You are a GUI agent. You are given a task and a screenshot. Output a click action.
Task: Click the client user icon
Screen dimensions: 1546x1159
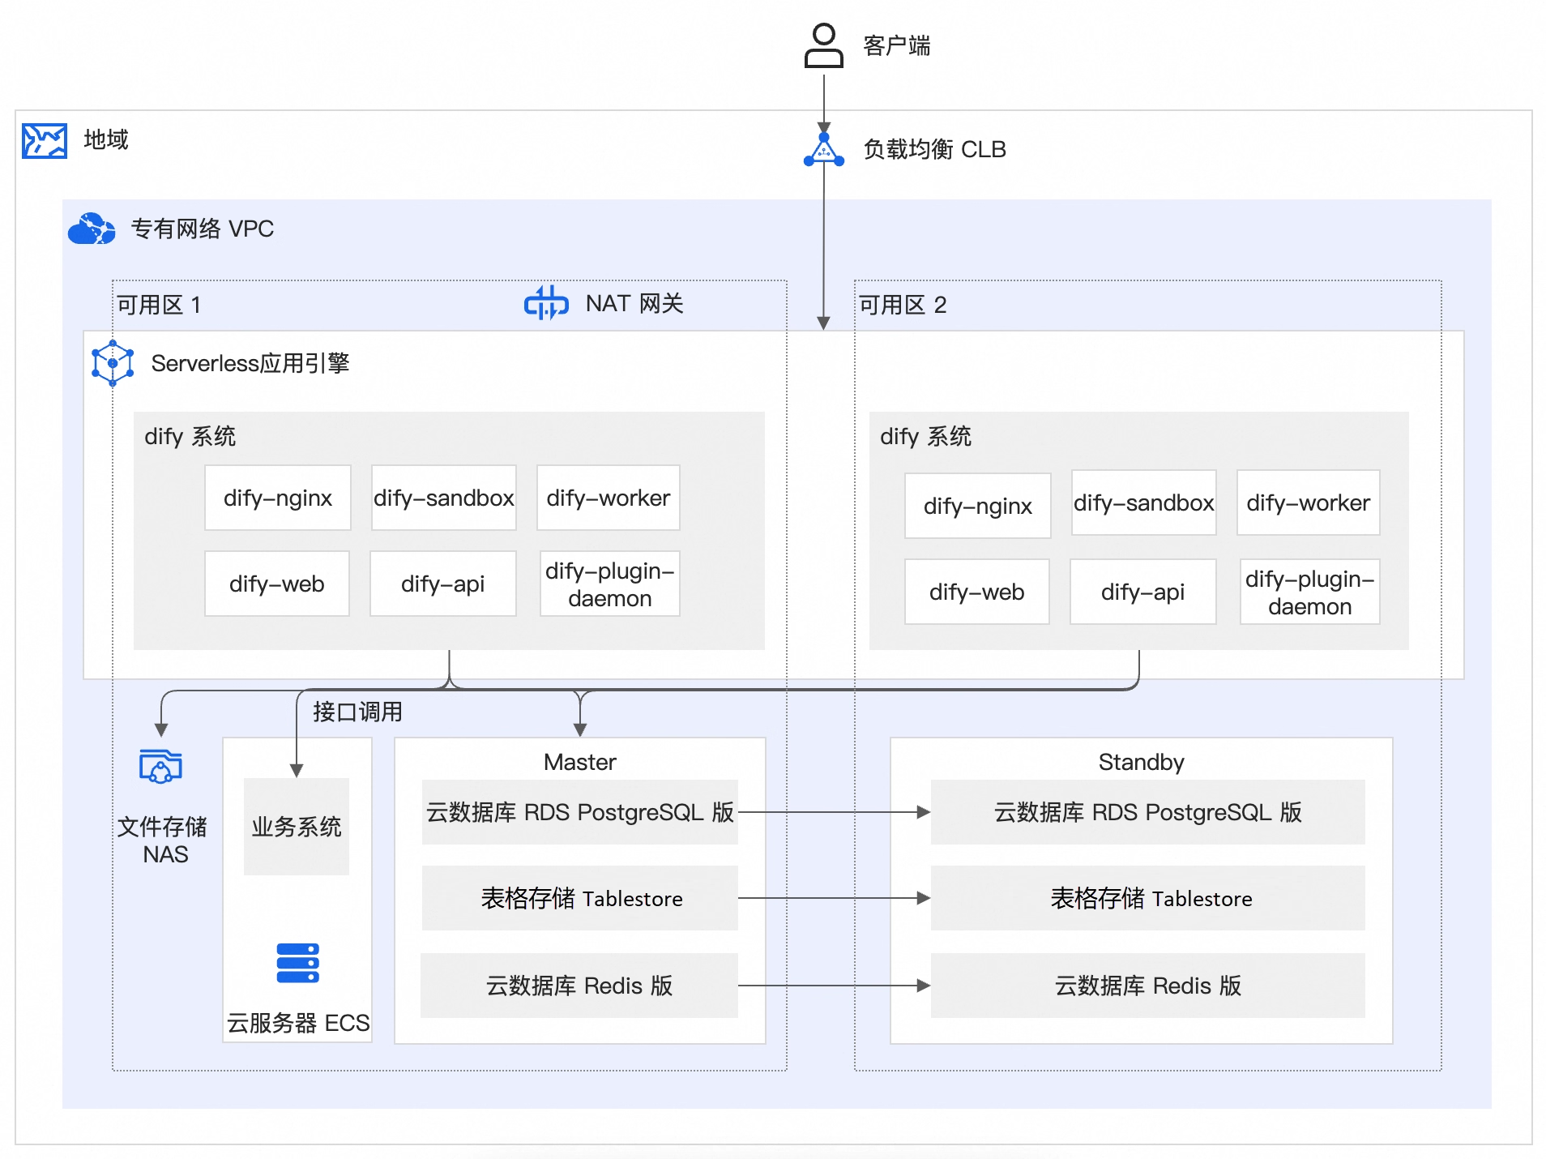[x=823, y=45]
